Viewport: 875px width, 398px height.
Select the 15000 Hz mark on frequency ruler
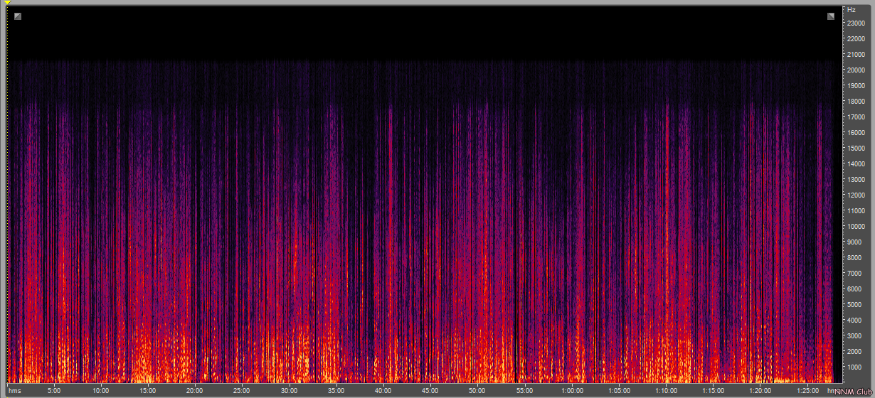[x=855, y=149]
